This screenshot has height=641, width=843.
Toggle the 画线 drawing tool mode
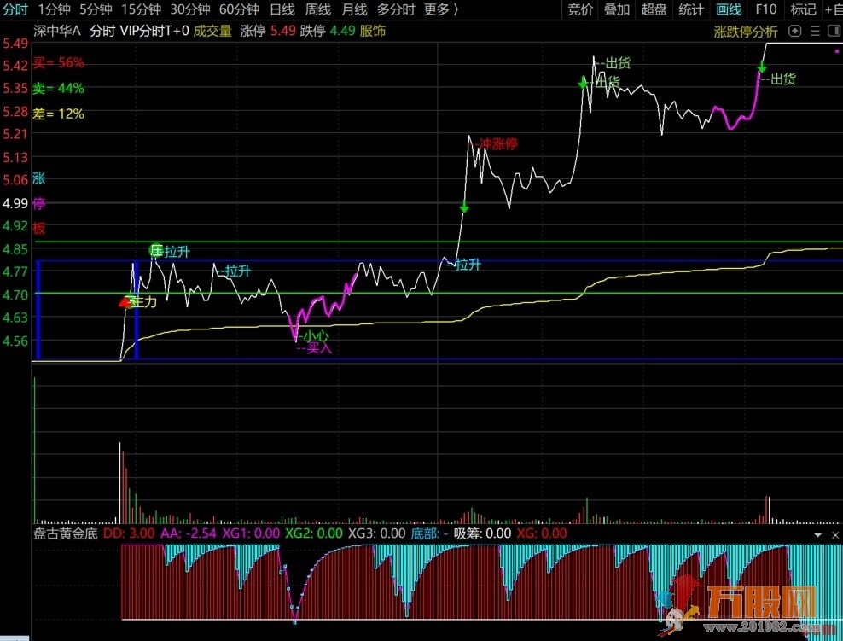tap(729, 9)
